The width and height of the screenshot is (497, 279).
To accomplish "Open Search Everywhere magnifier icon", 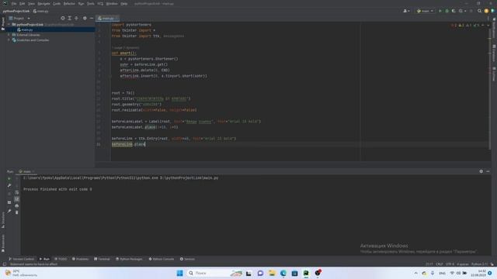I will [479, 11].
